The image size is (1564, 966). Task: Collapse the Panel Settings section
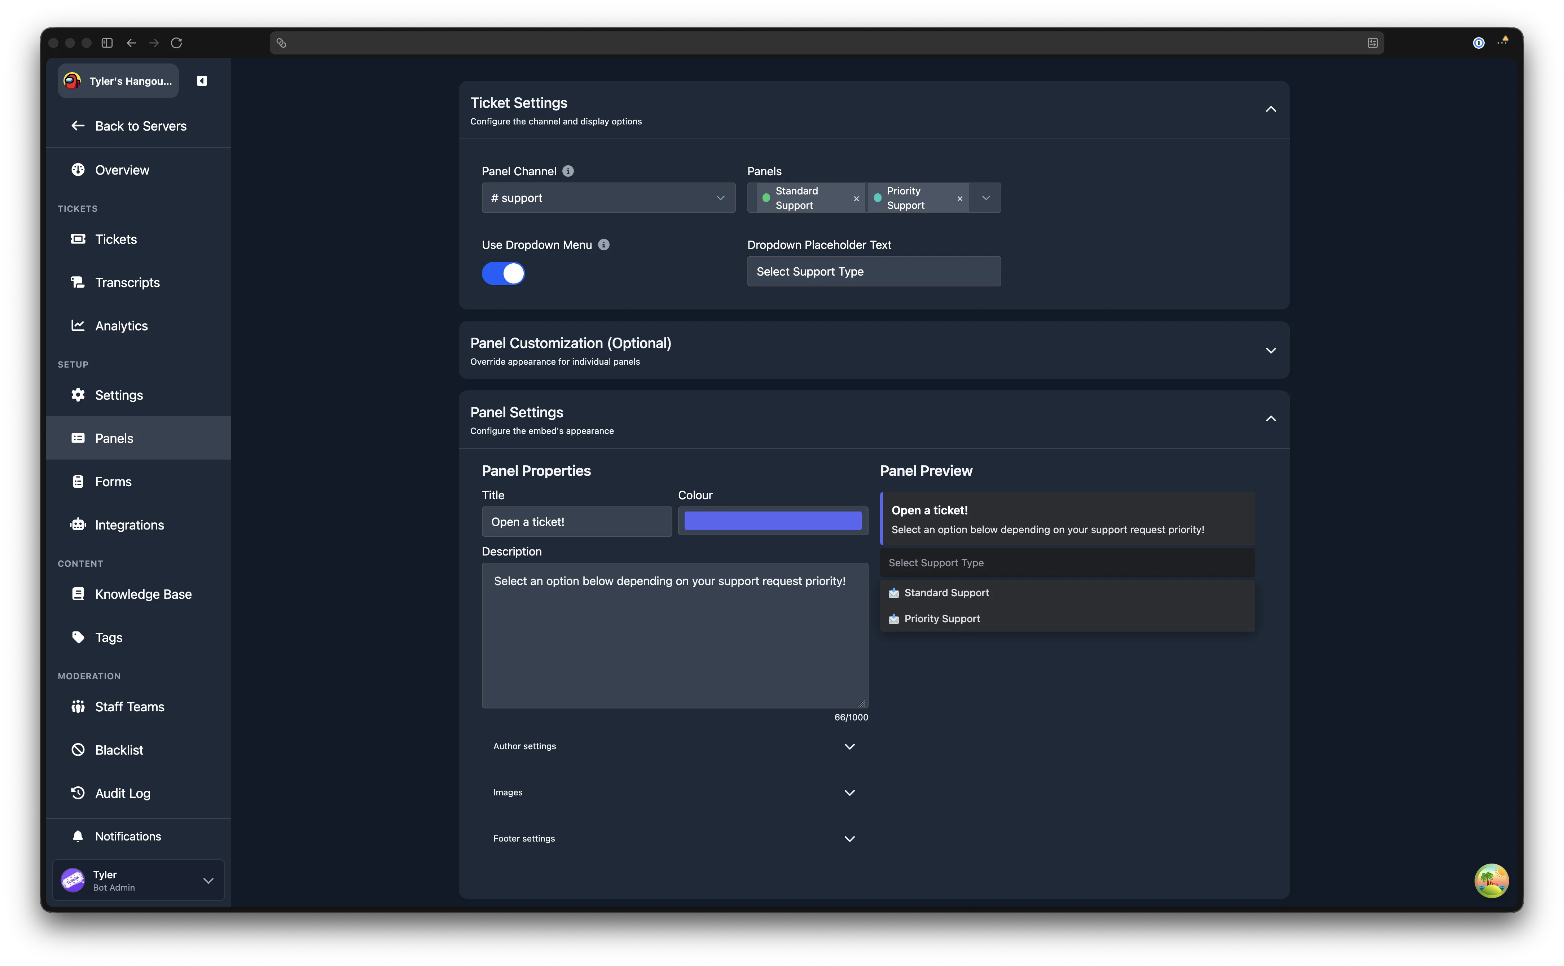[x=1271, y=418]
